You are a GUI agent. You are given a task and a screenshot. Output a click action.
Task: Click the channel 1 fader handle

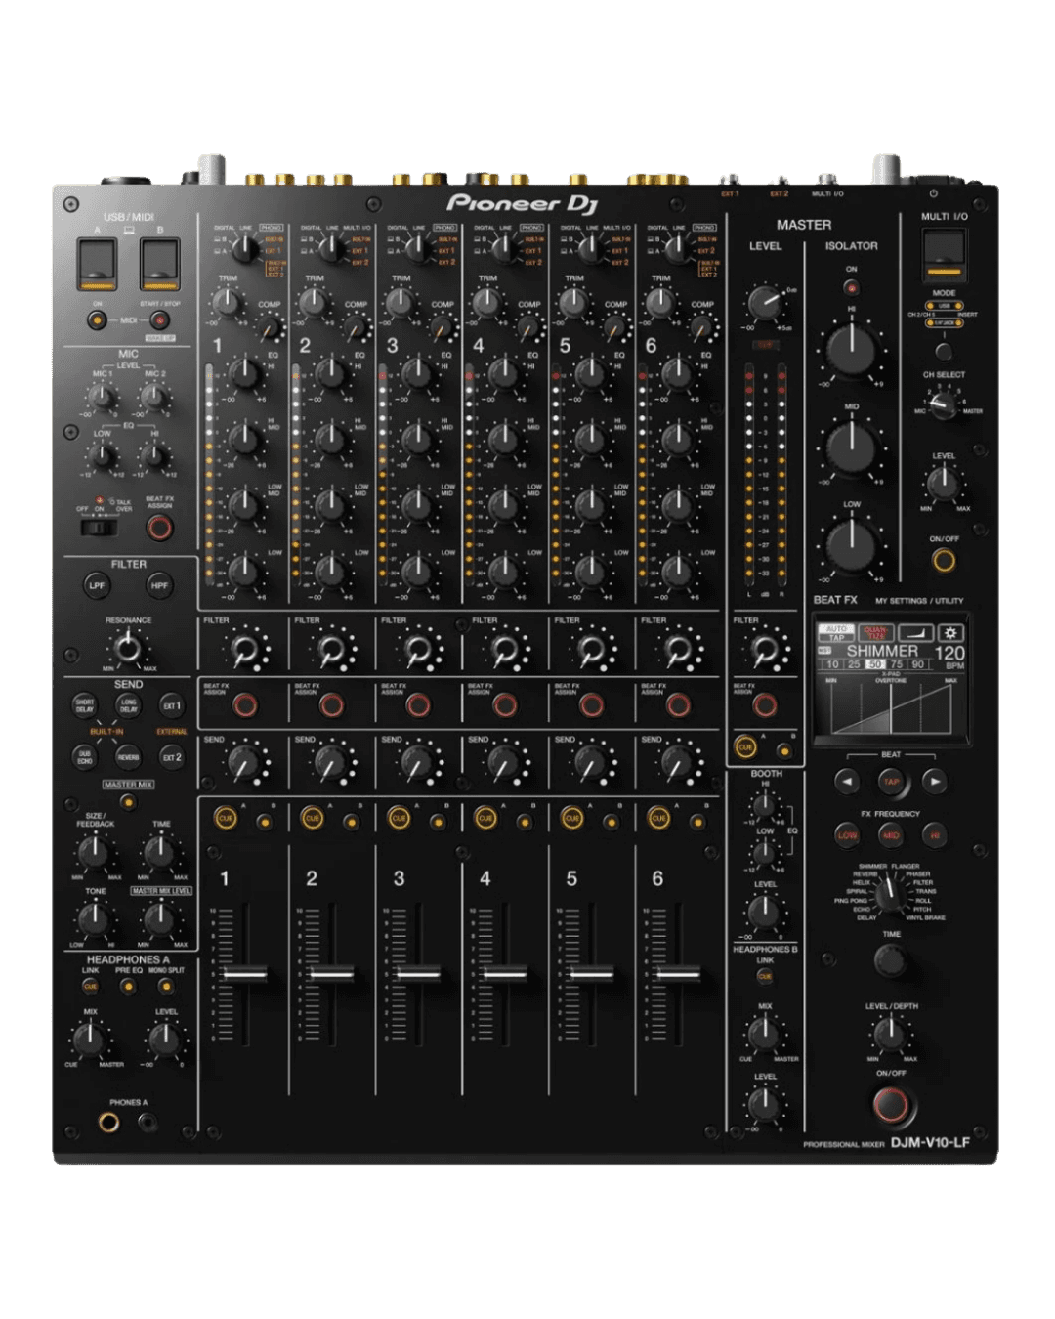(245, 973)
